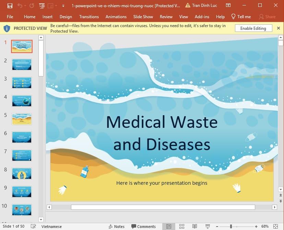Keep Normal view active in status bar
Screen dimensions: 284x230
coord(168,226)
